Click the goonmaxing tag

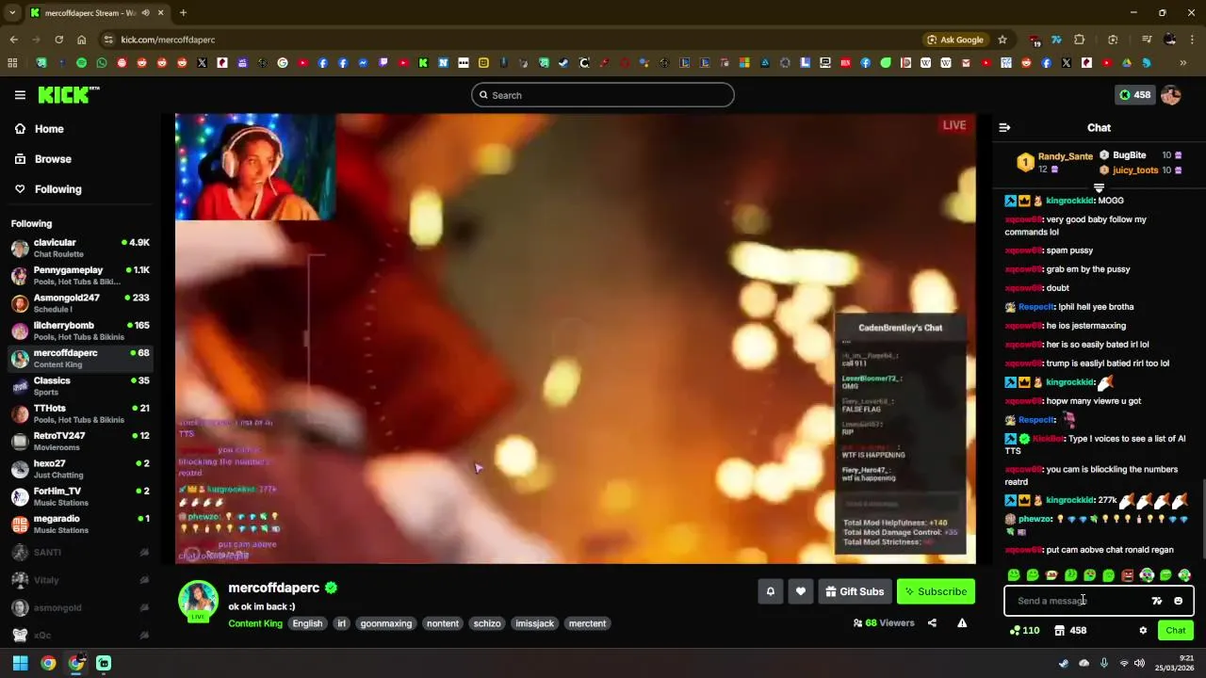coord(386,623)
